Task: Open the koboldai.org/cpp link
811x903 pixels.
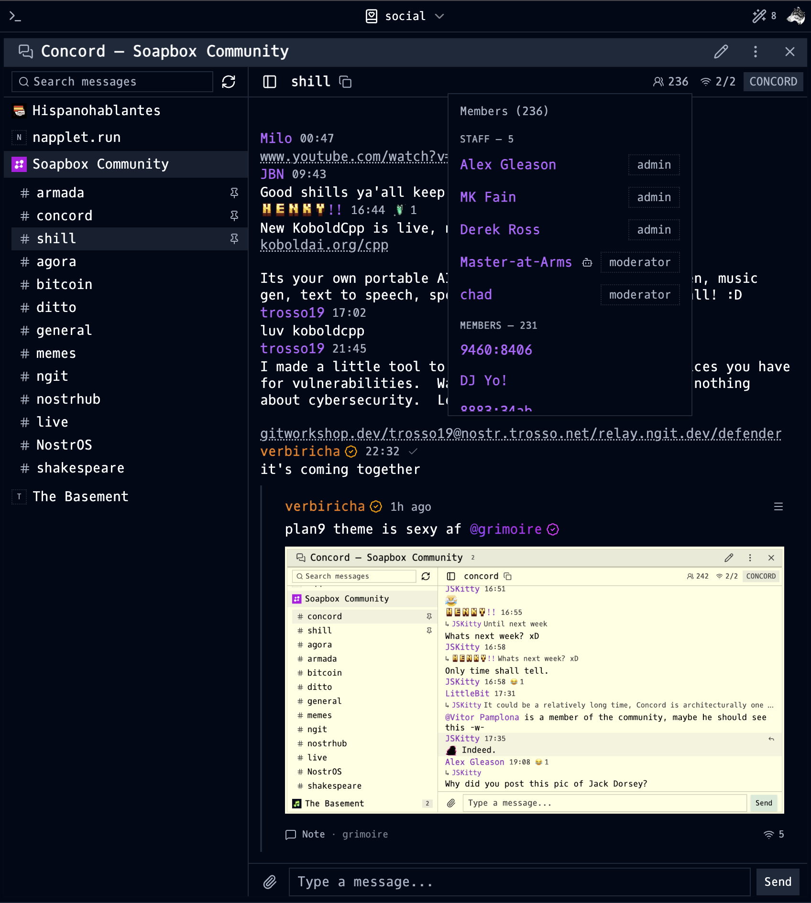Action: (324, 245)
